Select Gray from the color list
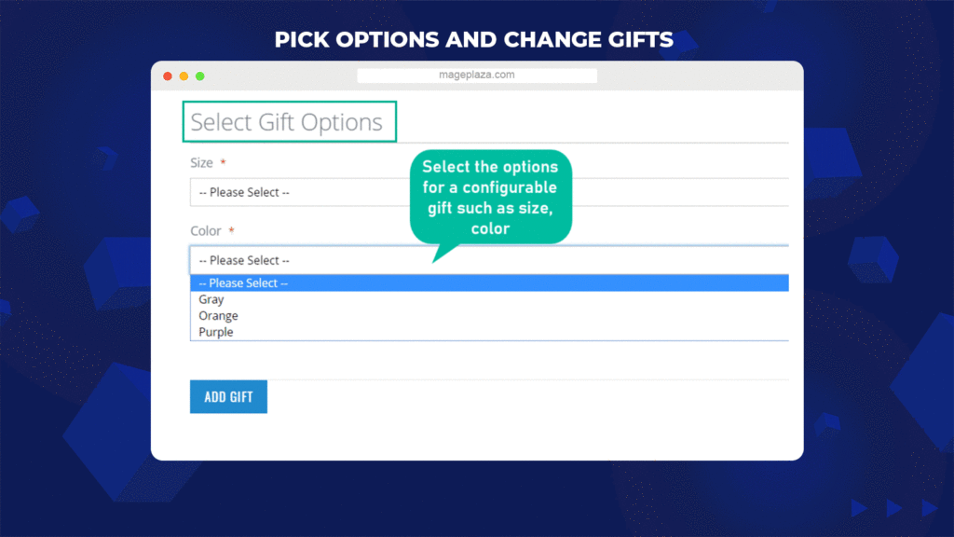The height and width of the screenshot is (537, 954). pyautogui.click(x=211, y=300)
